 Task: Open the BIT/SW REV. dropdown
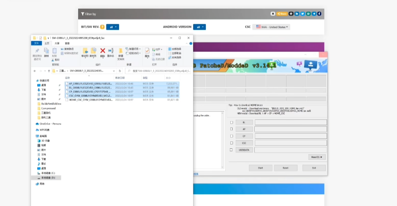tap(113, 27)
